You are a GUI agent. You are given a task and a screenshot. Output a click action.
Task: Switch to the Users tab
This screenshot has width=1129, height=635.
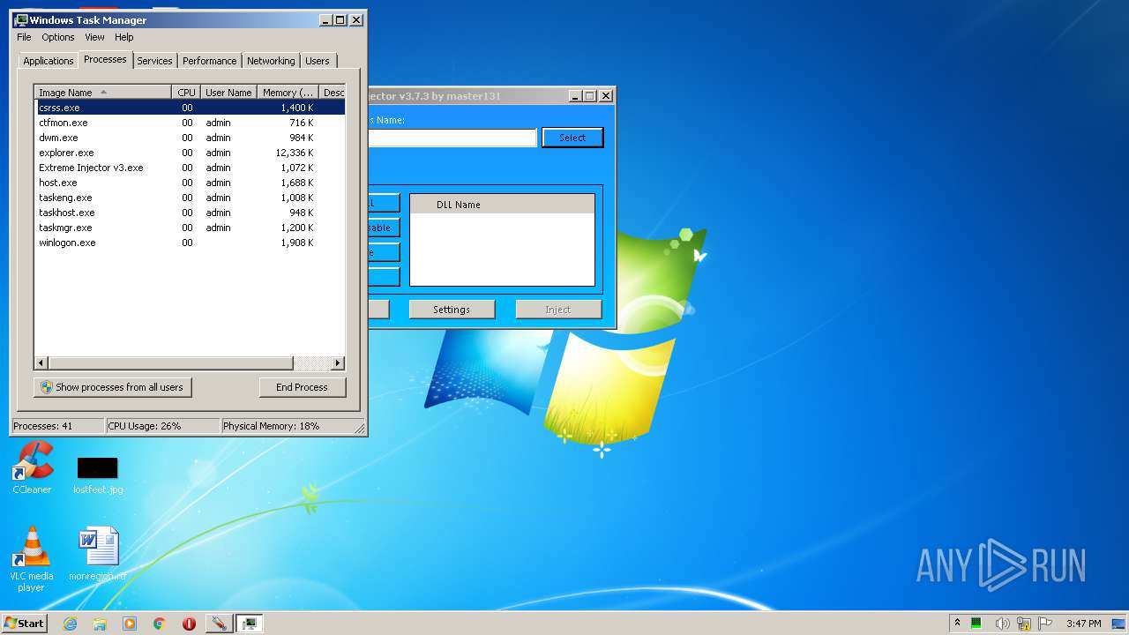pos(318,61)
